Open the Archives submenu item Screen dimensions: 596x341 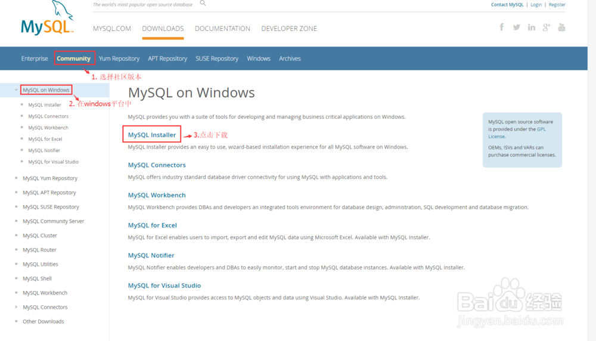[290, 58]
